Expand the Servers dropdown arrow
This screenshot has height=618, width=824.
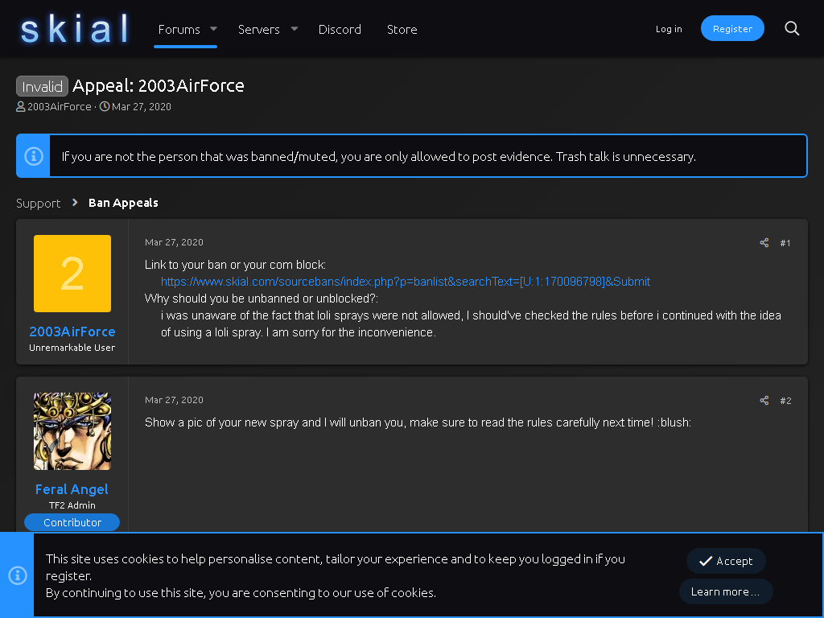click(295, 29)
